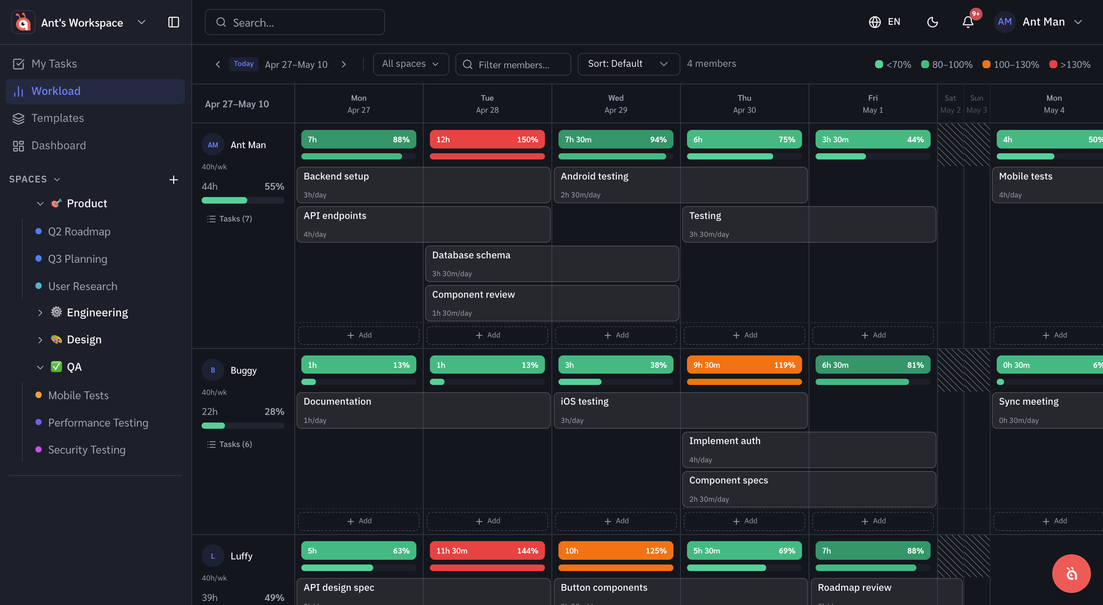1103x605 pixels.
Task: Add a new space plus icon
Action: tap(173, 180)
